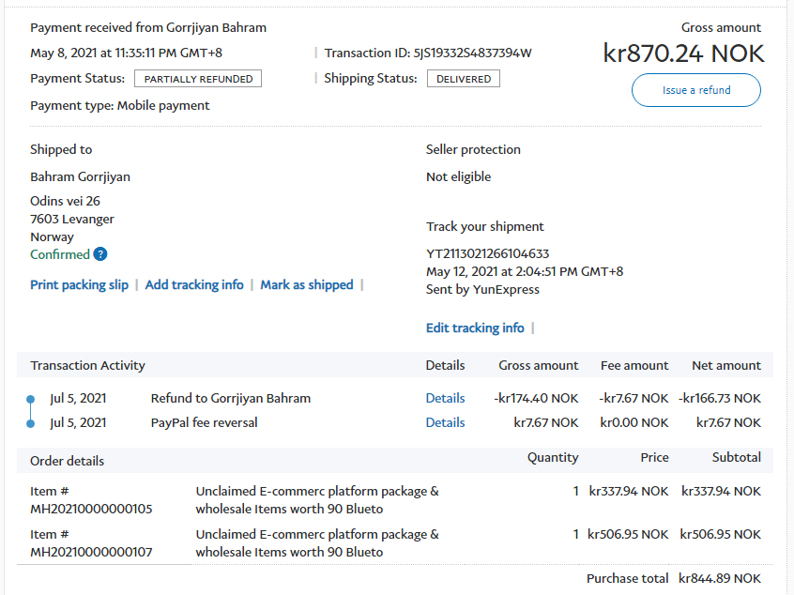Click the Order details section header
This screenshot has height=595, width=794.
[x=68, y=461]
